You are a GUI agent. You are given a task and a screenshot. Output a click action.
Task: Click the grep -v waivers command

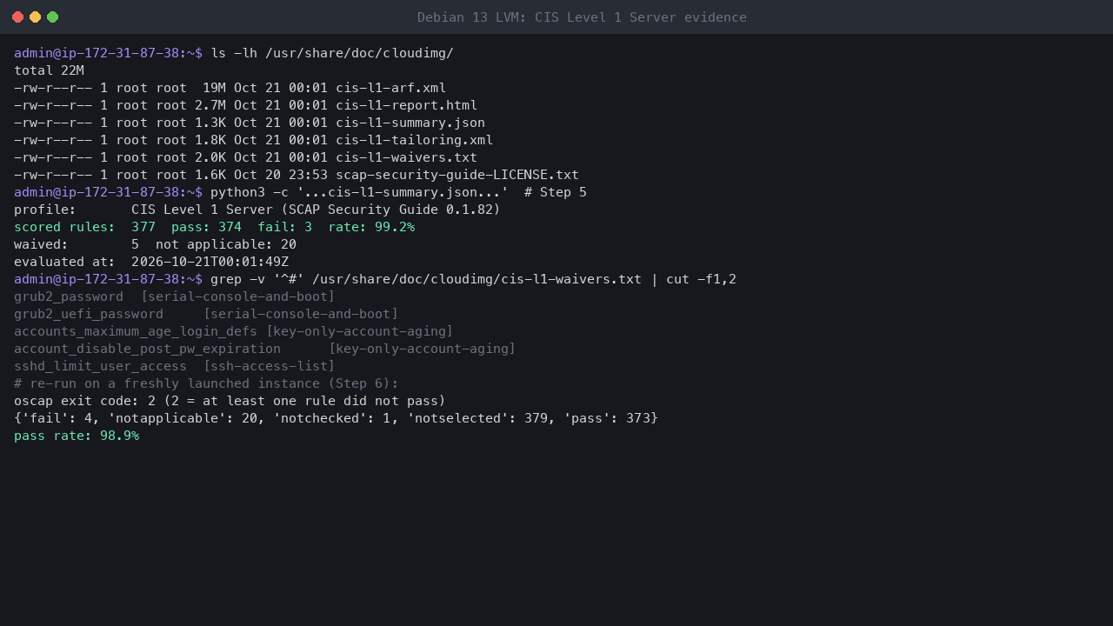tap(474, 279)
